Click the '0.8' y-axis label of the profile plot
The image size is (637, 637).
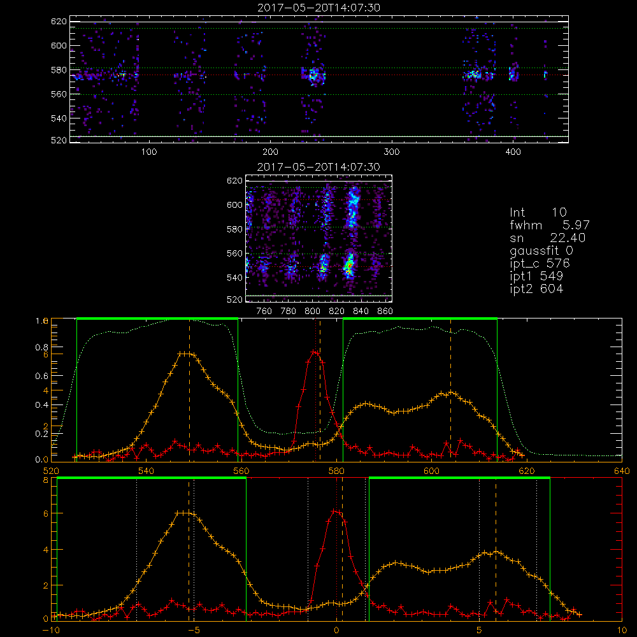(41, 347)
